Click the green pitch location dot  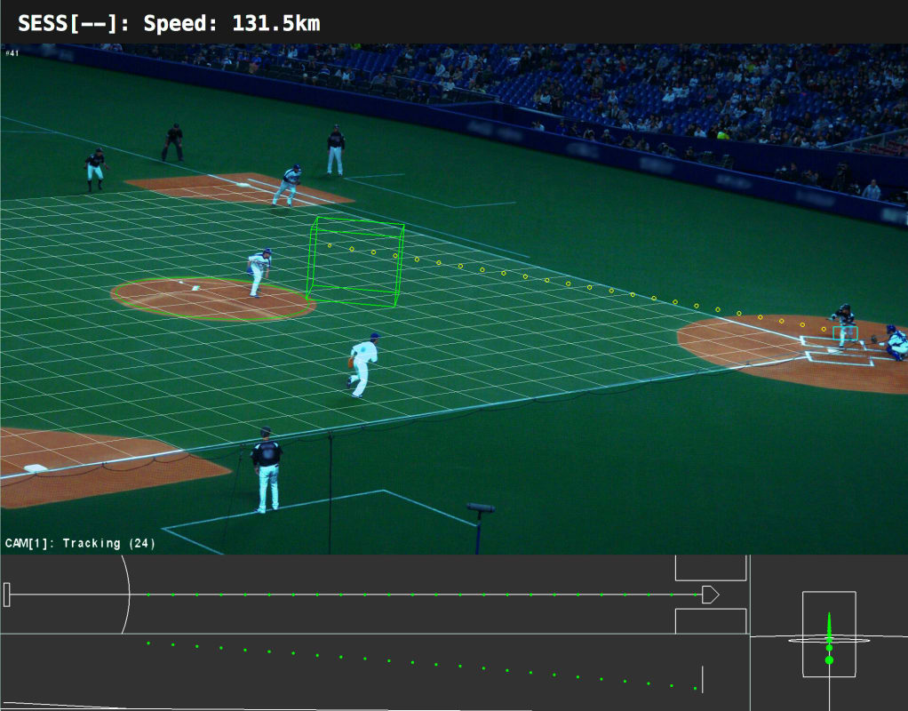pyautogui.click(x=829, y=659)
